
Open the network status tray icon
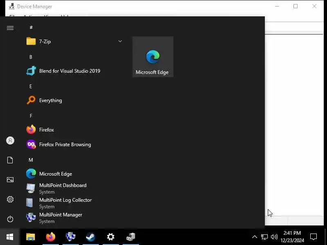[264, 237]
